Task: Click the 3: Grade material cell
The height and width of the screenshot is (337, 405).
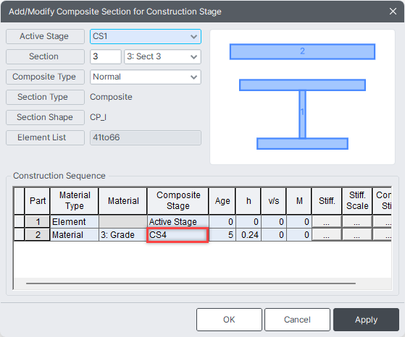Action: click(122, 235)
